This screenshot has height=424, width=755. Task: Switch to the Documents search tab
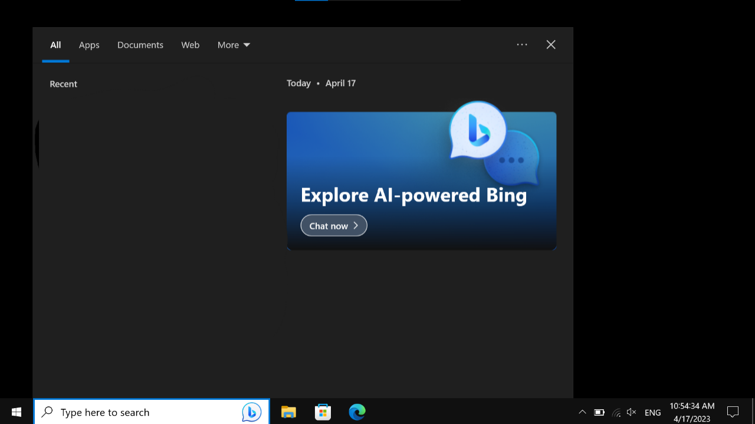(x=140, y=45)
